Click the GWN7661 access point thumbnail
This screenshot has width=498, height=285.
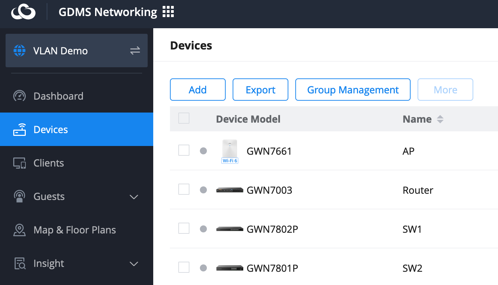pyautogui.click(x=230, y=151)
